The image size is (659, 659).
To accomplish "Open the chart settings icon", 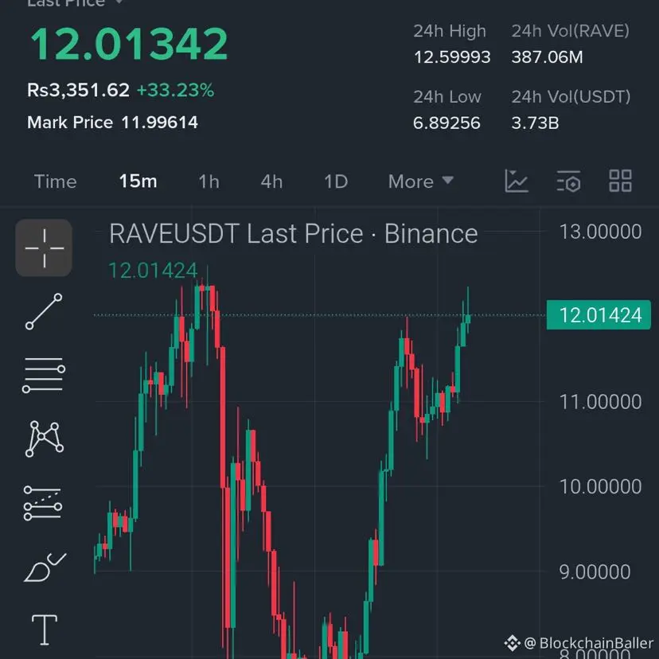I will pos(568,181).
